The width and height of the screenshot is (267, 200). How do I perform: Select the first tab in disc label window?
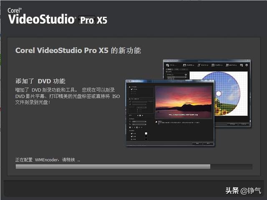(169, 69)
